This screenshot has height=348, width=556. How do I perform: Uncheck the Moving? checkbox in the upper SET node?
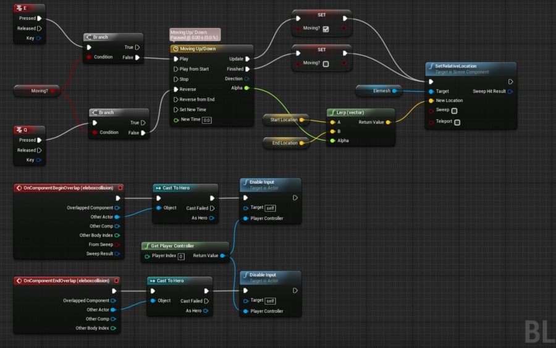tap(326, 29)
